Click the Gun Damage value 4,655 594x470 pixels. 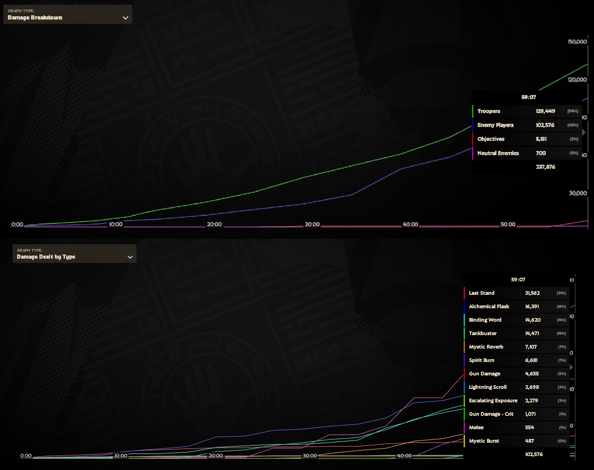[532, 374]
